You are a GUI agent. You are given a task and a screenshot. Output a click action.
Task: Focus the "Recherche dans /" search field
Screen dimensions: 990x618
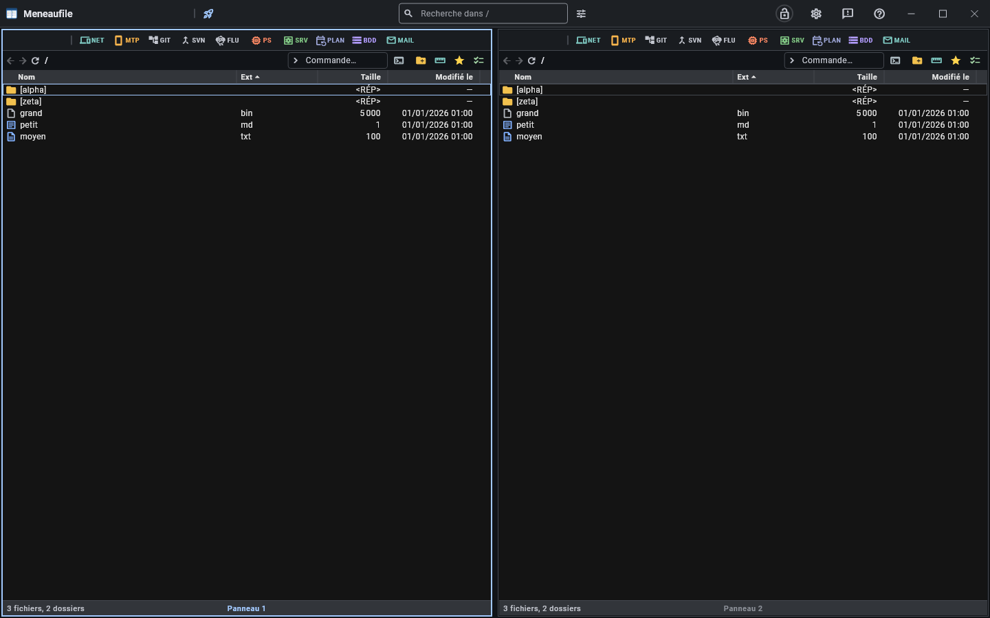pos(483,14)
